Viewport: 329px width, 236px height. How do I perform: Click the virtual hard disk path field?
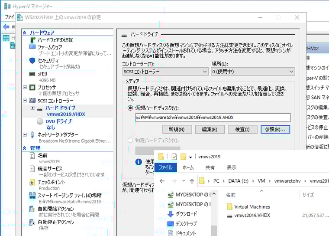click(x=213, y=118)
